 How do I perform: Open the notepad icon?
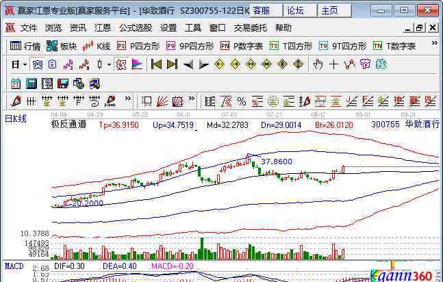click(x=47, y=84)
